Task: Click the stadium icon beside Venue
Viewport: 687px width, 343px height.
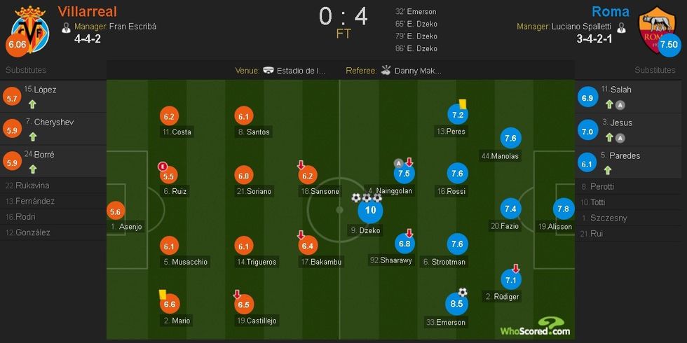Action: [x=268, y=71]
